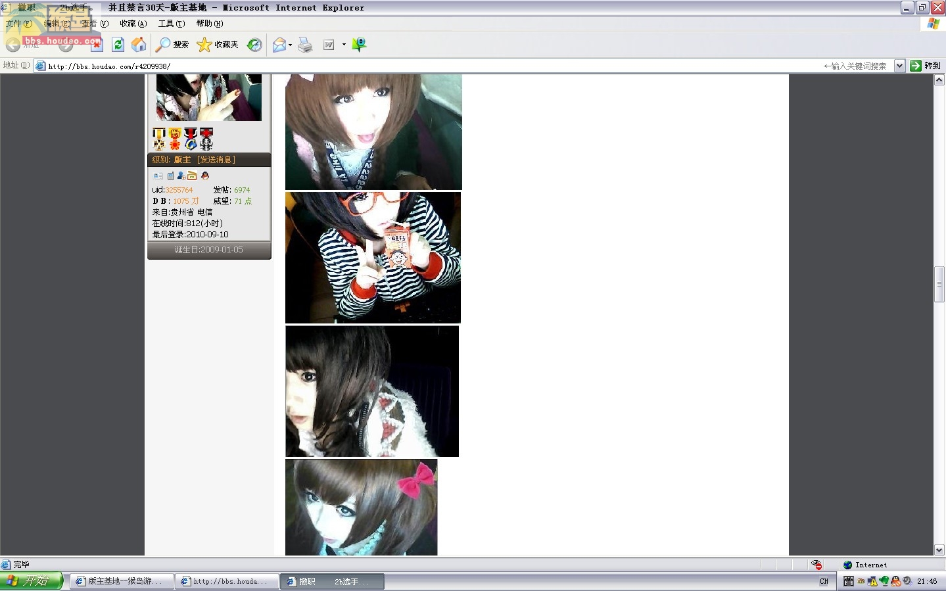Click the profile card icon
Screen dimensions: 946x591
[x=158, y=176]
